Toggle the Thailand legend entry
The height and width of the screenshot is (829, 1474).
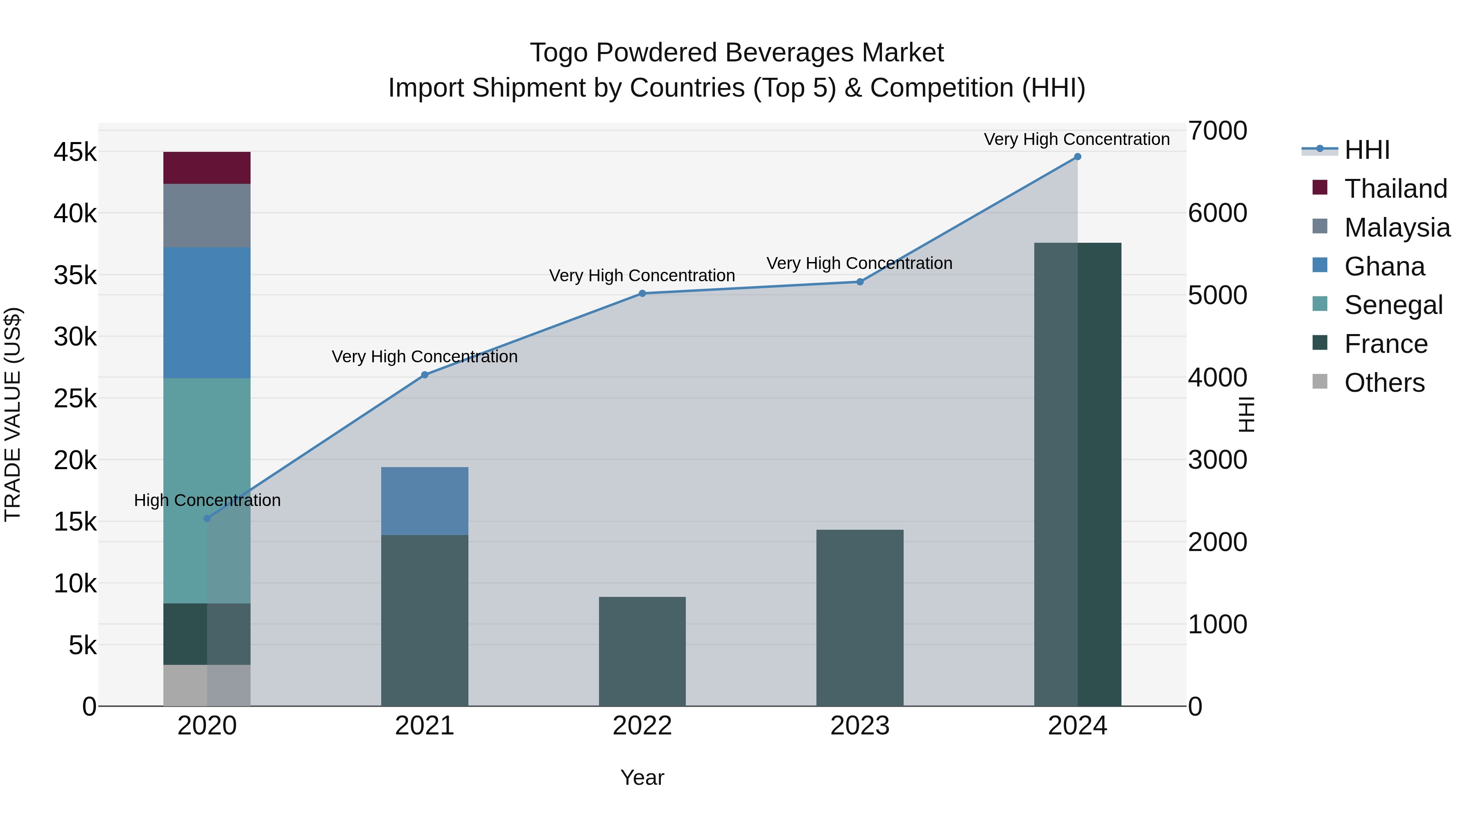pyautogui.click(x=1379, y=188)
